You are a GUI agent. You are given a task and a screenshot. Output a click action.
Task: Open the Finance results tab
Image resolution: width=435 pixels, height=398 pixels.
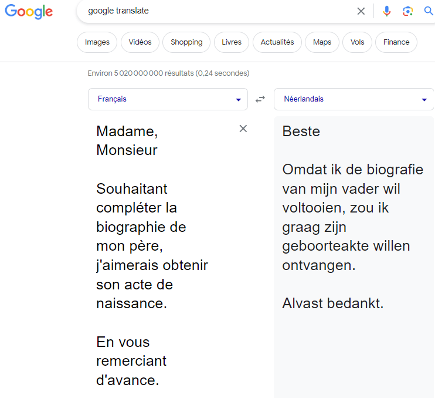click(396, 42)
